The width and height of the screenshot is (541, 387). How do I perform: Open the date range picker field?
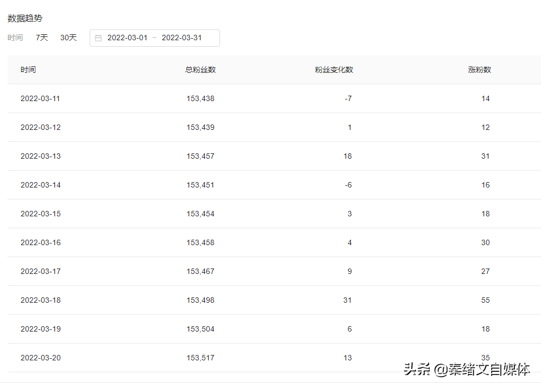point(154,38)
